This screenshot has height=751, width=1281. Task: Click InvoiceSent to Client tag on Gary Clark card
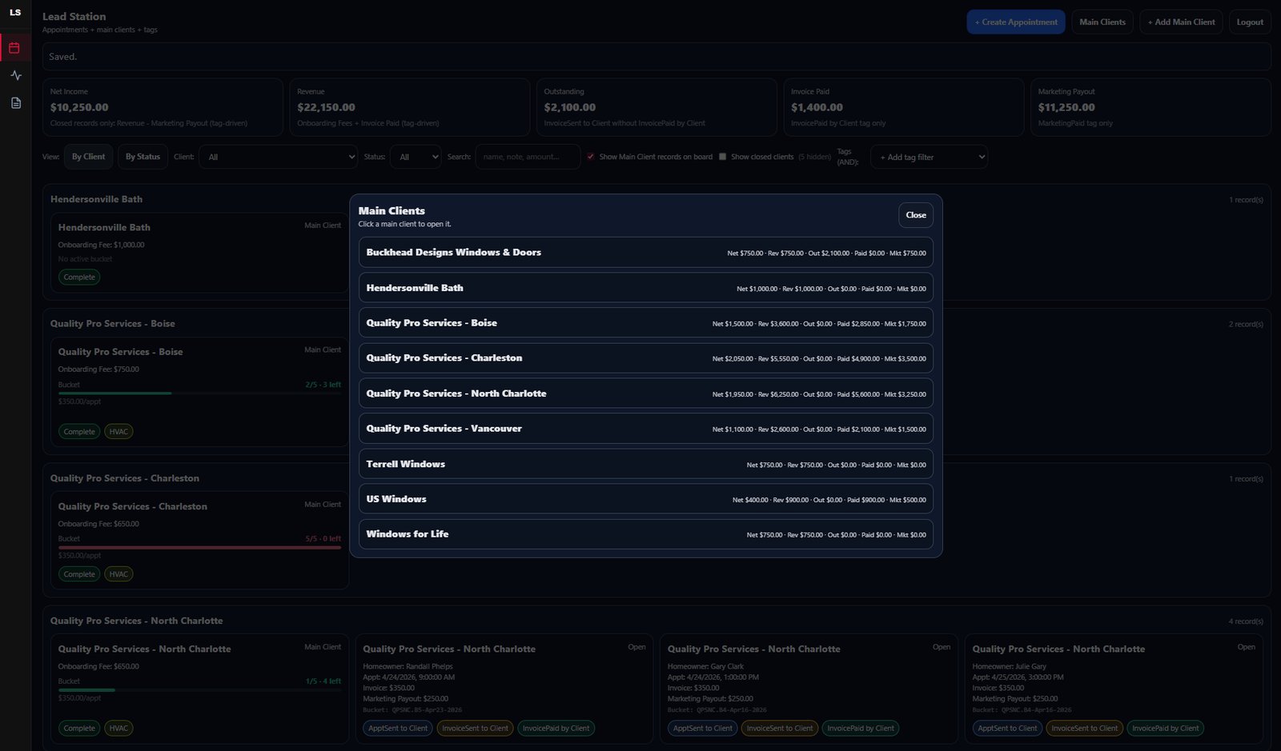780,729
